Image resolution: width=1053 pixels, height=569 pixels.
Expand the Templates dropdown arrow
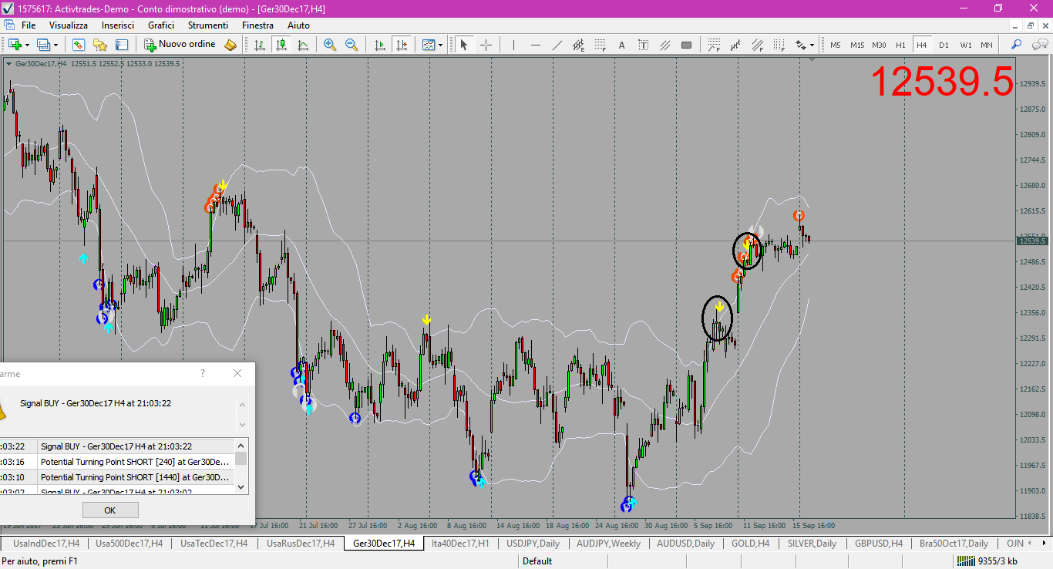coord(441,45)
